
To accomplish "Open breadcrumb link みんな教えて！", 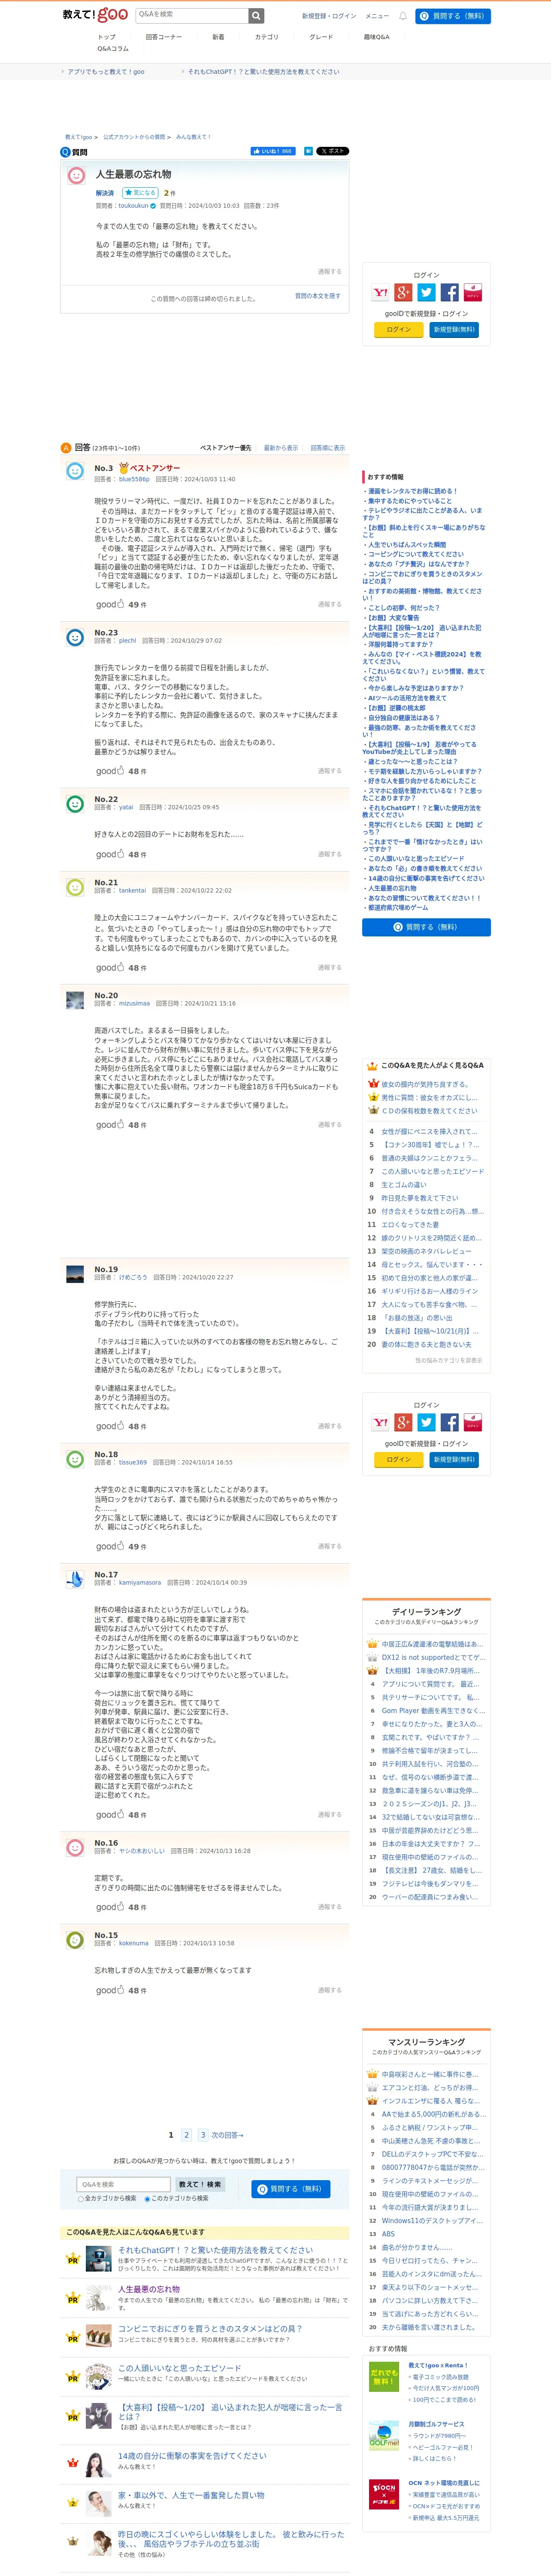I will (193, 137).
